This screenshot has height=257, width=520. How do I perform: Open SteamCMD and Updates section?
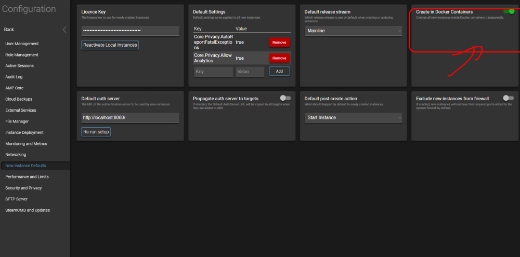tap(28, 210)
